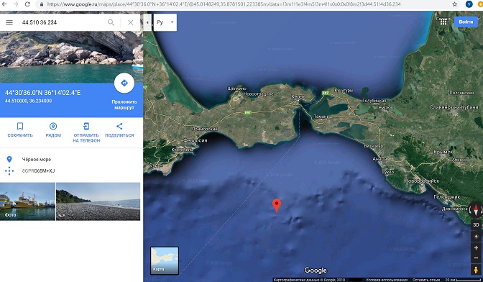Bookmark page with the star icon
The width and height of the screenshot is (483, 282).
(x=455, y=4)
